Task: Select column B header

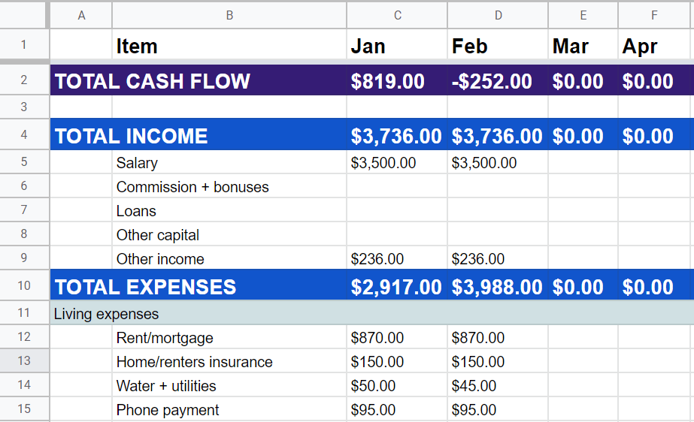Action: 229,15
